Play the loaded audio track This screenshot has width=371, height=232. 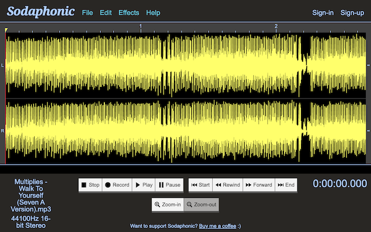(144, 185)
